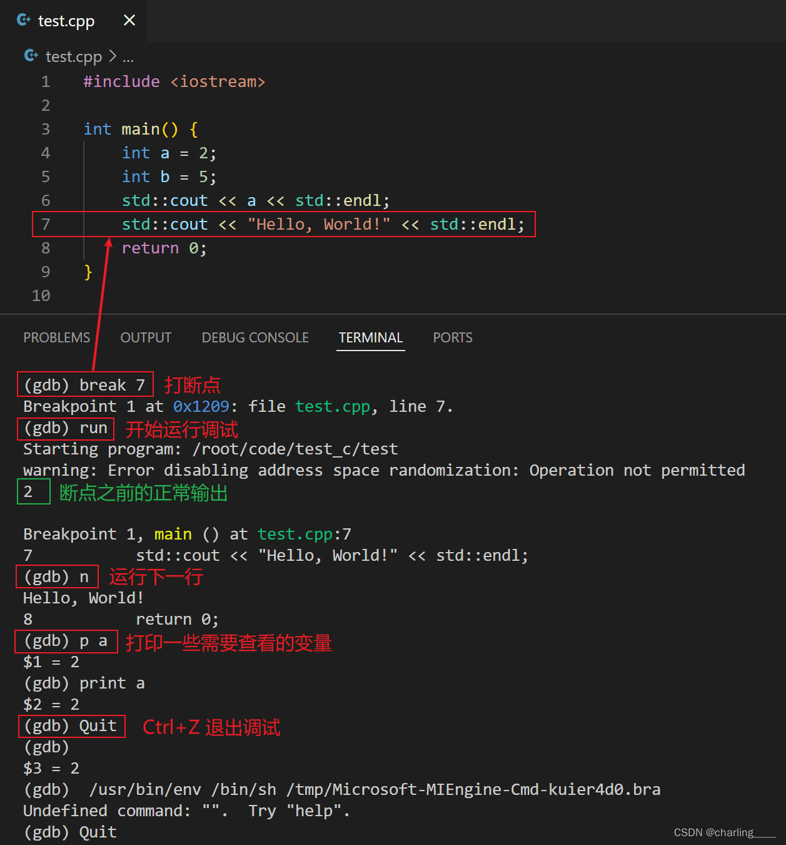Viewport: 786px width, 845px height.
Task: Click '(gdb) n' command in the terminal
Action: coord(56,576)
